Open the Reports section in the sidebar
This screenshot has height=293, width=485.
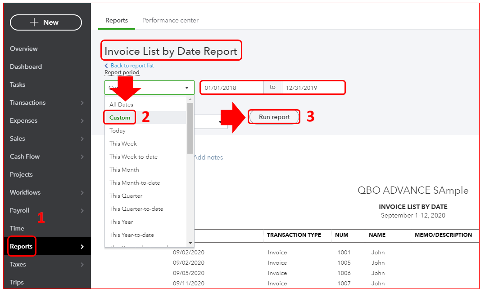pos(22,246)
